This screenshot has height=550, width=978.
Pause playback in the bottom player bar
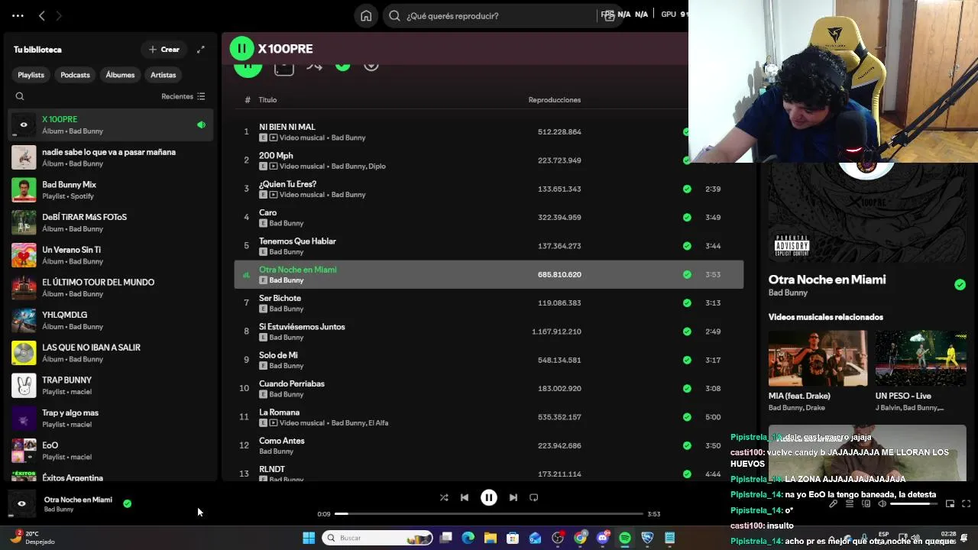point(489,497)
